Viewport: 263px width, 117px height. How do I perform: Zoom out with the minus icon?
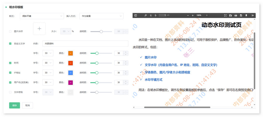[x=188, y=15]
